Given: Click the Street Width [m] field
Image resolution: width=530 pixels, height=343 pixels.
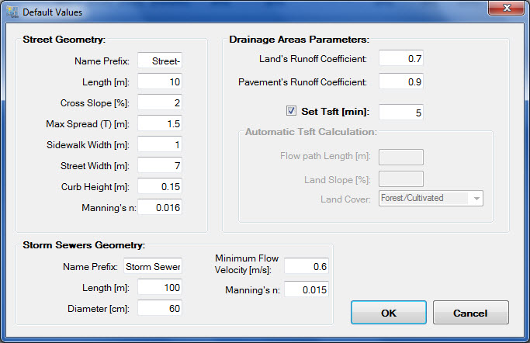Looking at the screenshot, I should pyautogui.click(x=160, y=165).
